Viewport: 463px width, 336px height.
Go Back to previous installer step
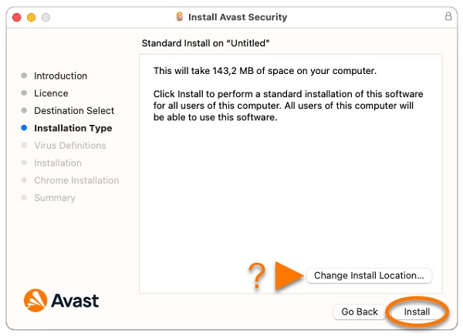(x=360, y=311)
